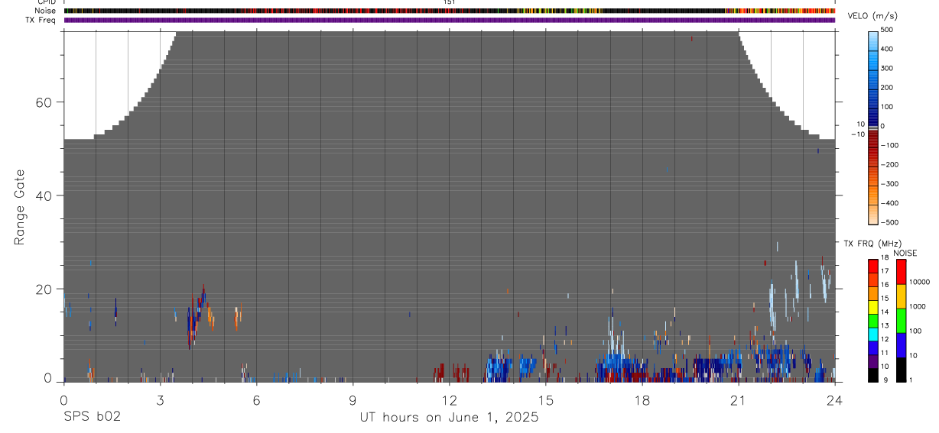Click the '40' range gate tick label

click(43, 195)
